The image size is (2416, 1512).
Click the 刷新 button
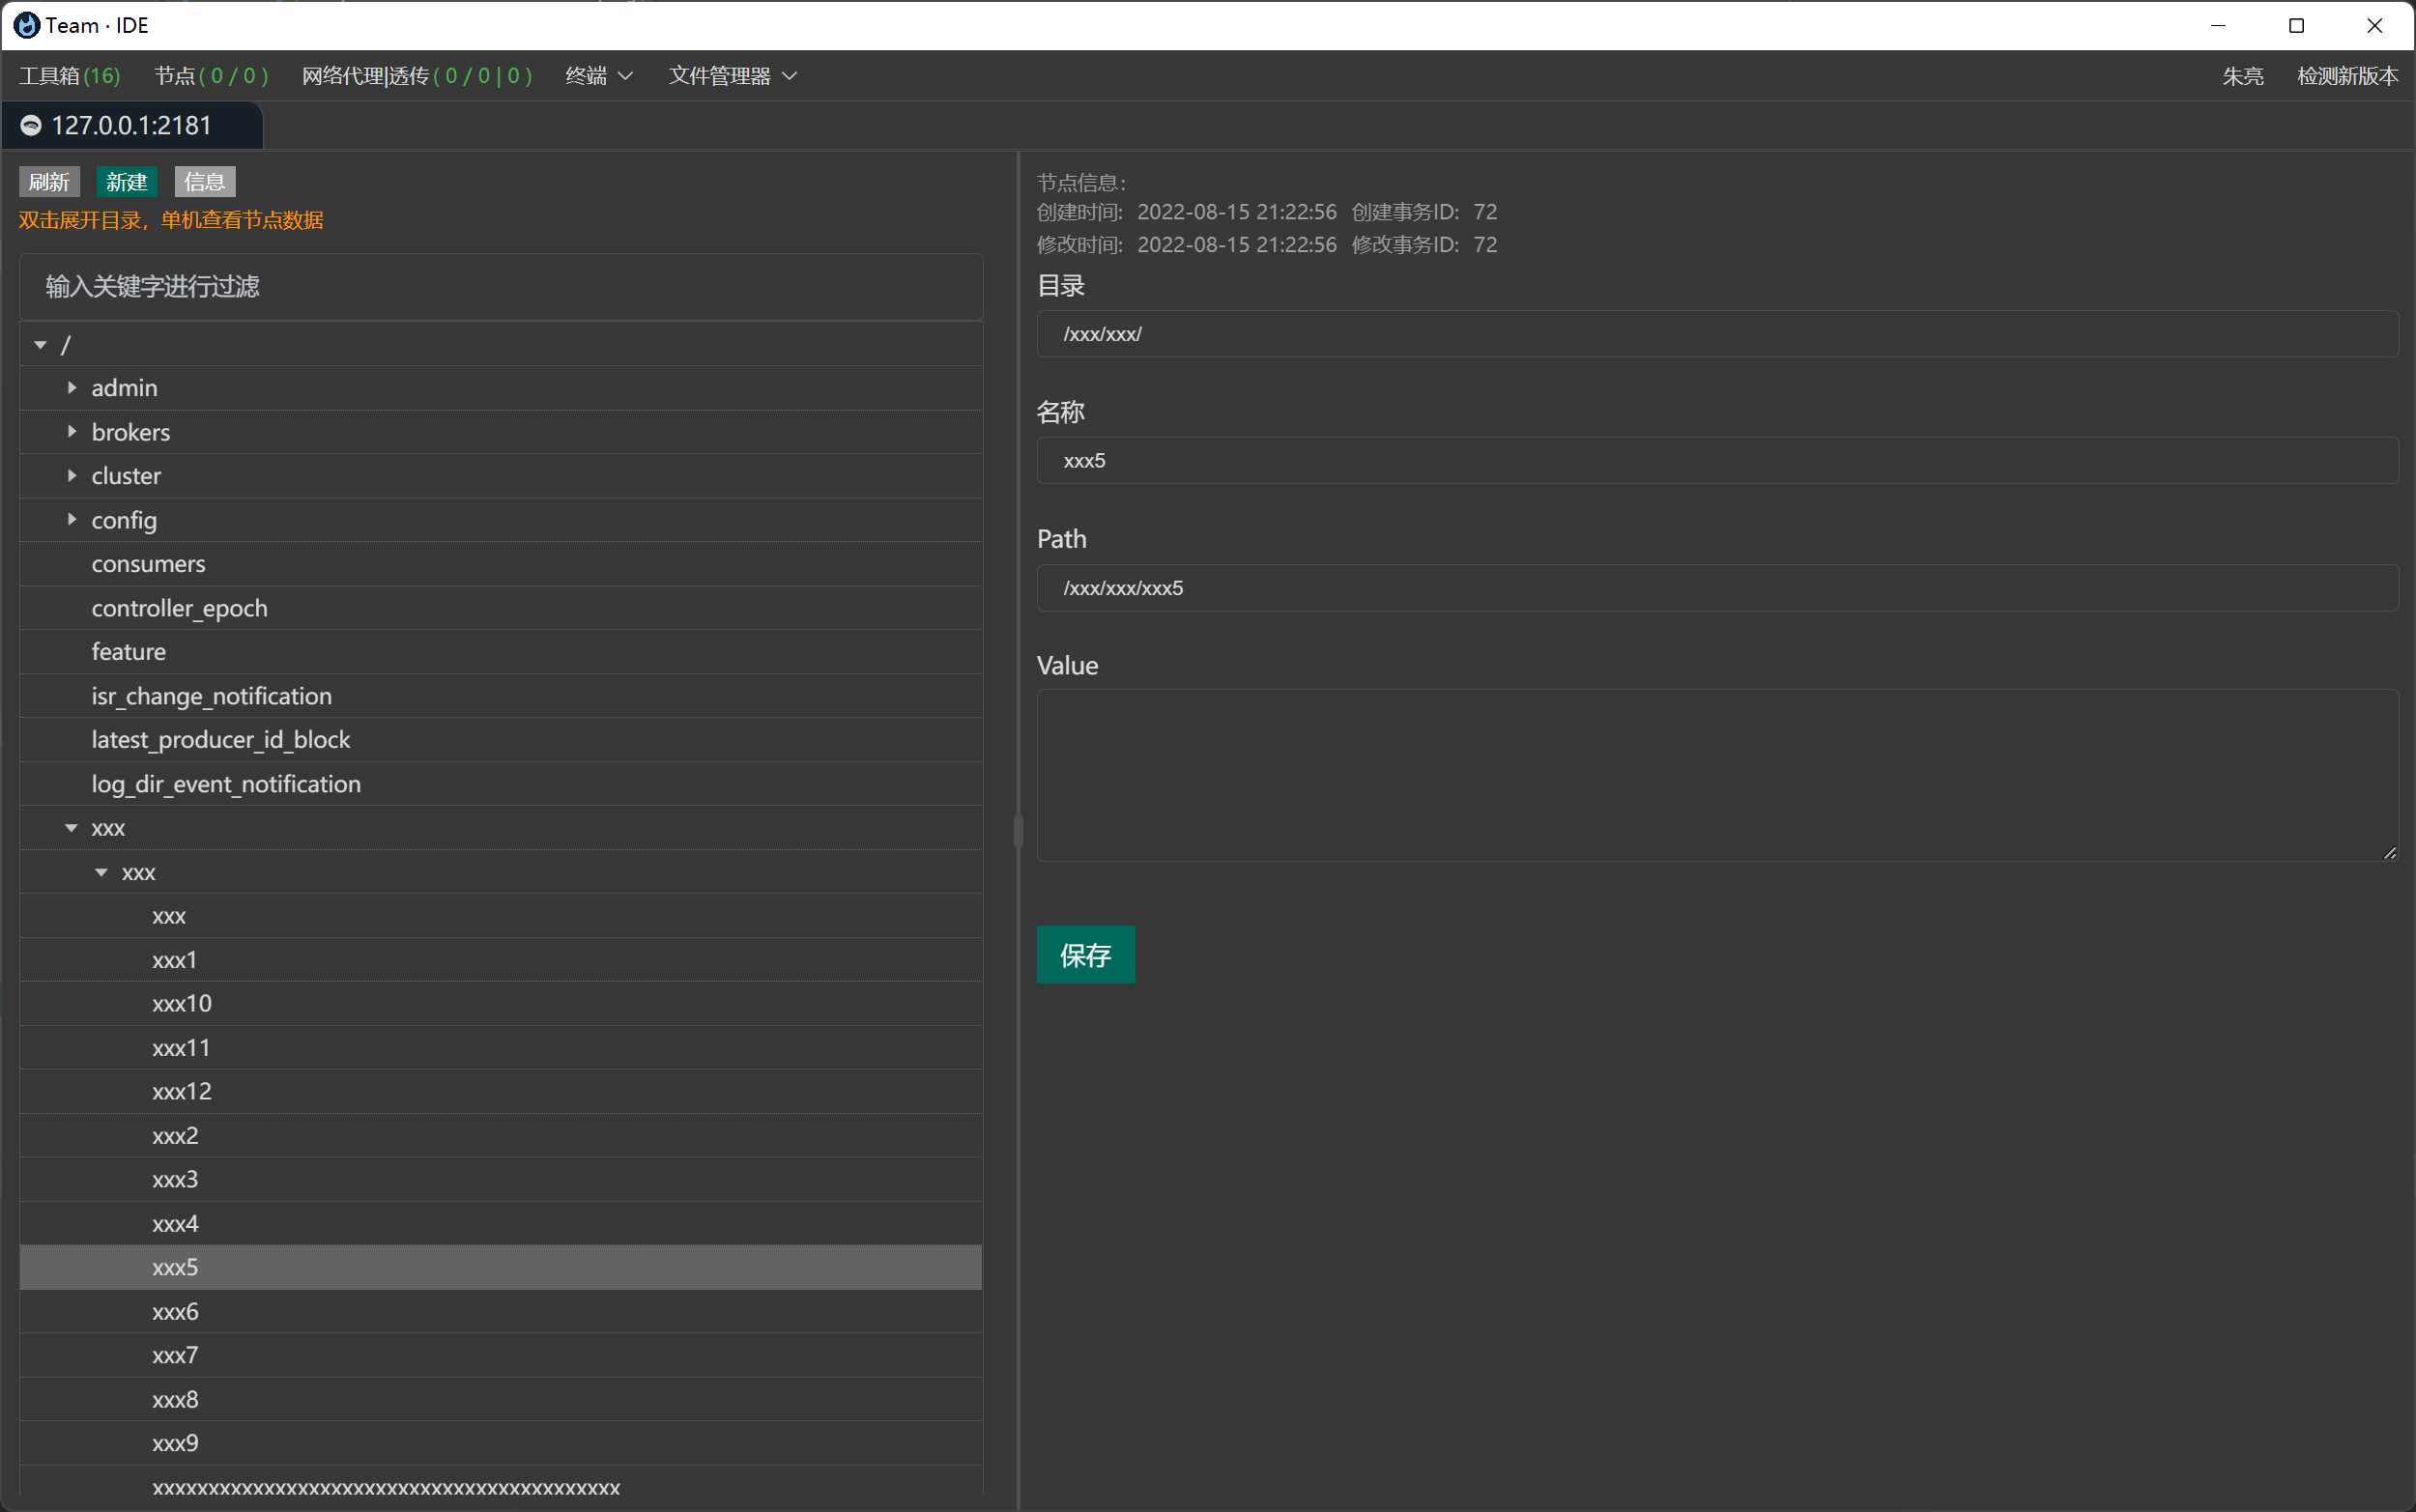pos(49,181)
